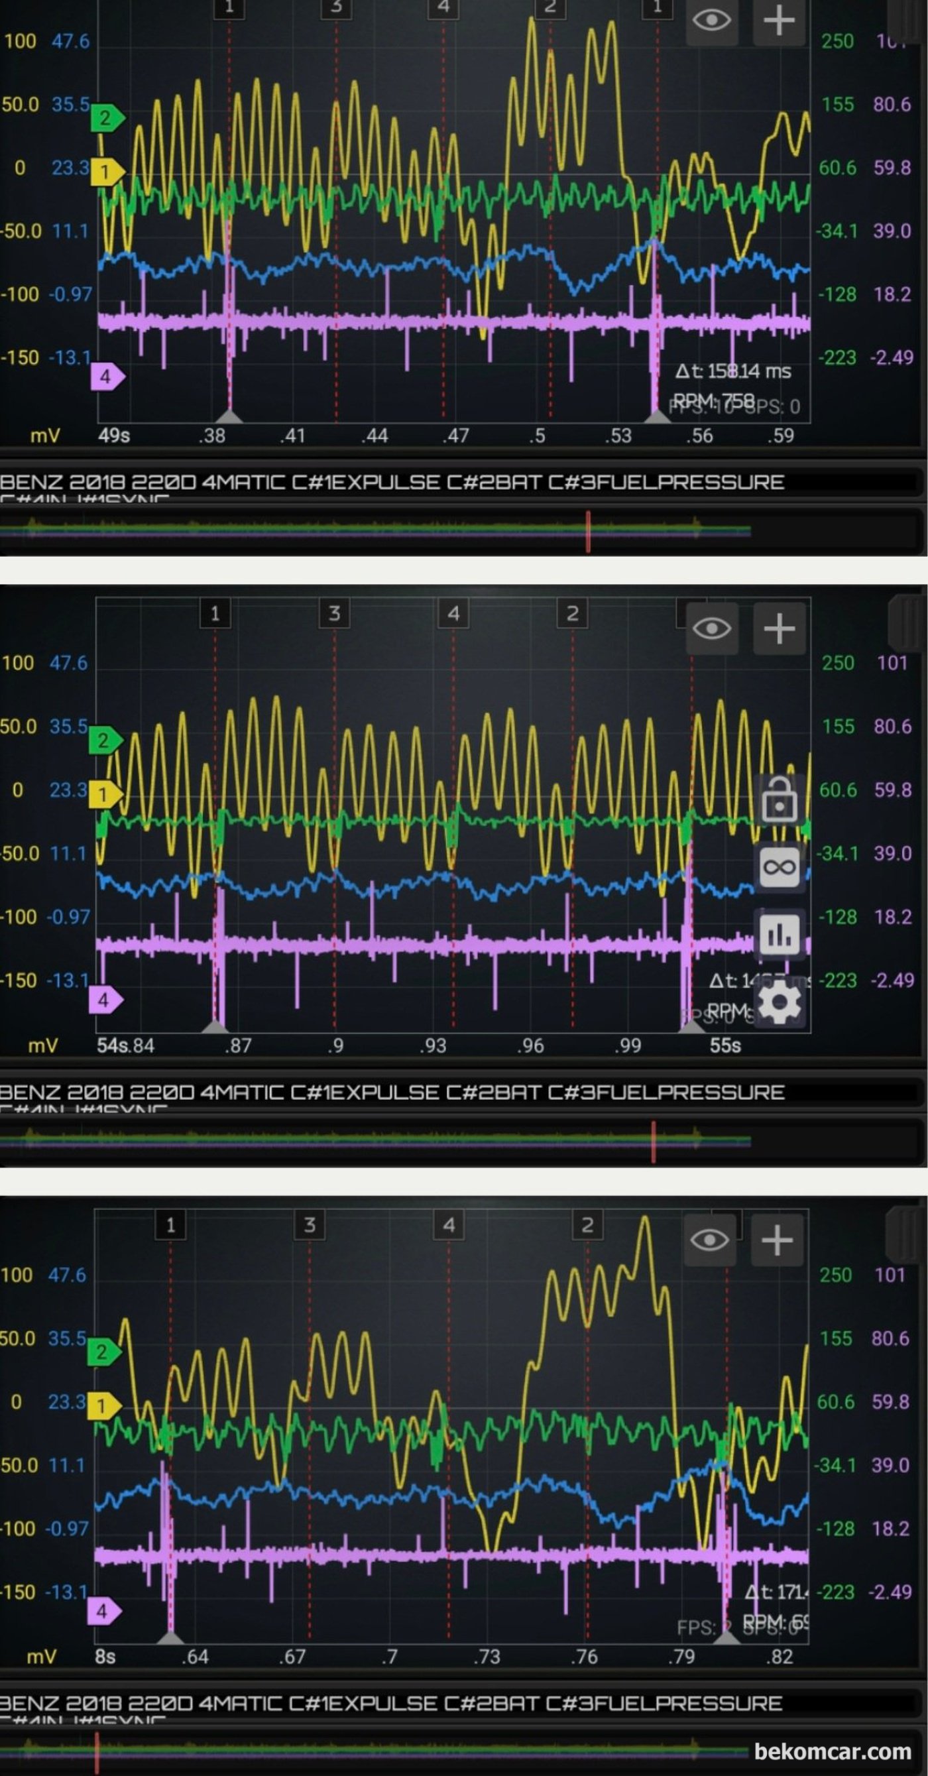Click plus add button in top chart
The height and width of the screenshot is (1776, 928).
tap(779, 21)
